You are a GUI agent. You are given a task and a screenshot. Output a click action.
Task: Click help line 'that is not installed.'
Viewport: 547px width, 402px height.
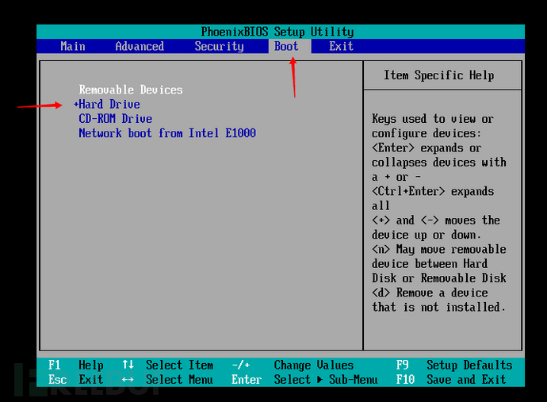438,307
